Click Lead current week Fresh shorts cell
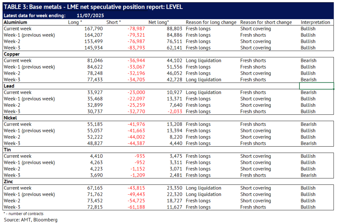Image resolution: width=337 pixels, height=224 pixels. coord(253,92)
